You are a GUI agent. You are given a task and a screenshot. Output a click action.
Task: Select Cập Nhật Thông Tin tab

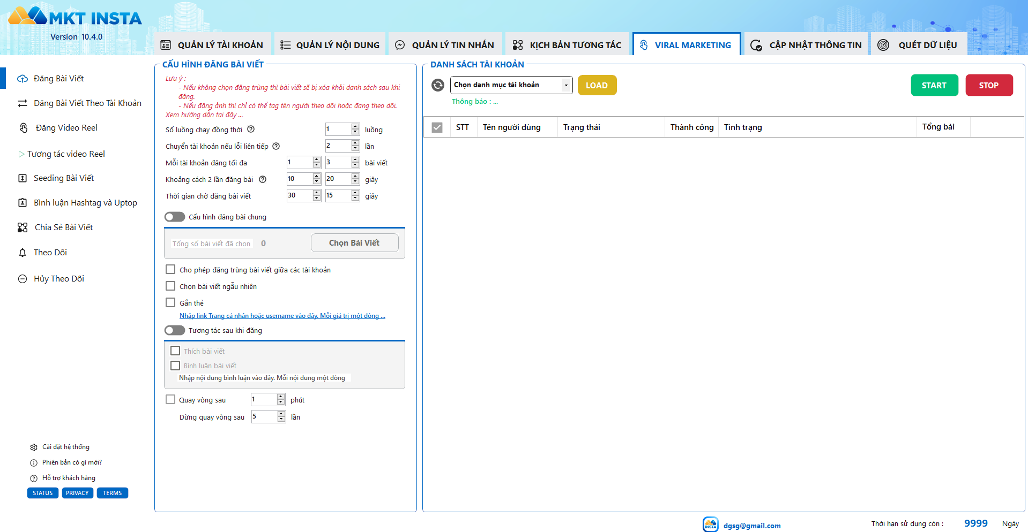tap(806, 45)
